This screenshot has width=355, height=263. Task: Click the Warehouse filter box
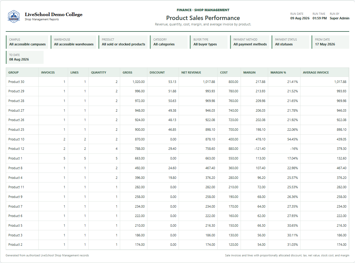tap(74, 42)
